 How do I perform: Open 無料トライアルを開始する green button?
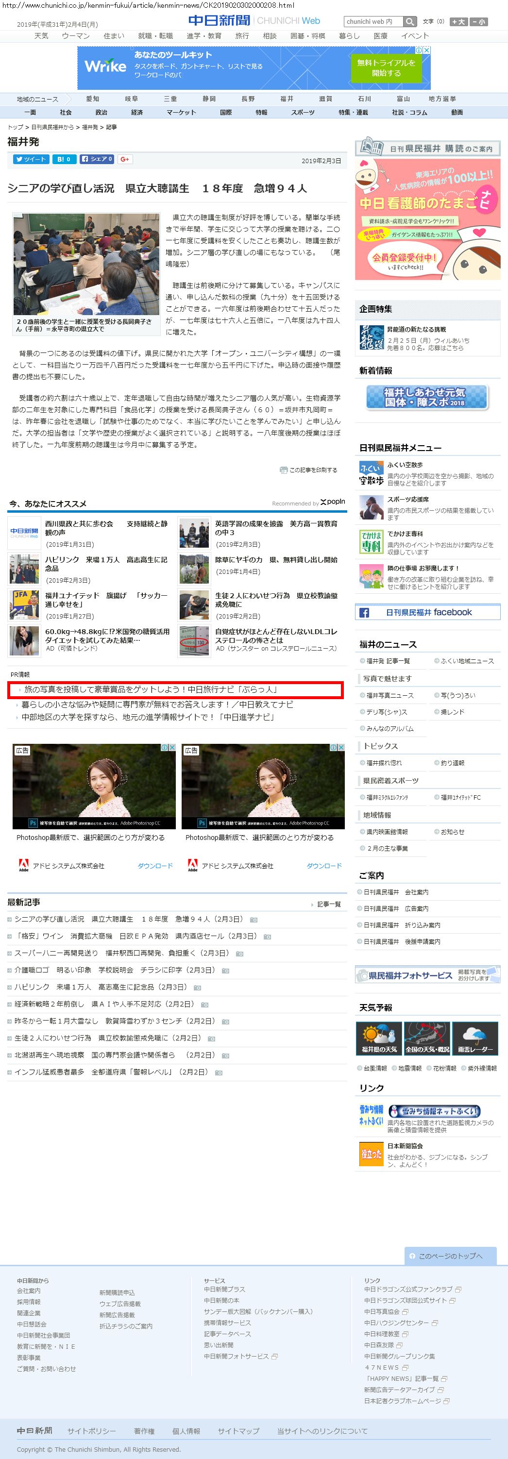tap(386, 68)
